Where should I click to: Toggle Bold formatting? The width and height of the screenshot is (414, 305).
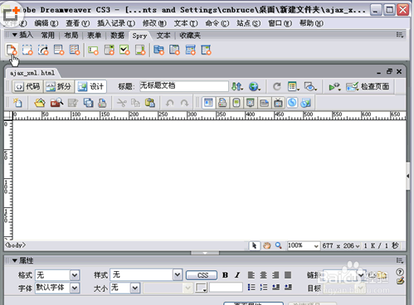click(x=226, y=275)
